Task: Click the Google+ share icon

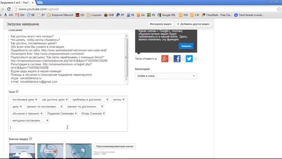Action: (x=165, y=59)
